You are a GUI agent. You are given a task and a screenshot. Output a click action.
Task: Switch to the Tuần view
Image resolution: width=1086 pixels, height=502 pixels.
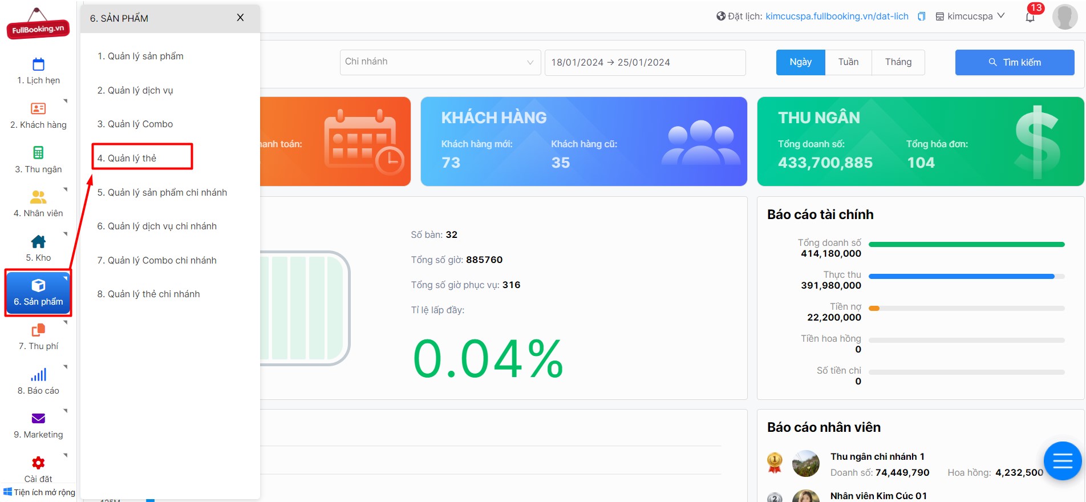(x=848, y=62)
